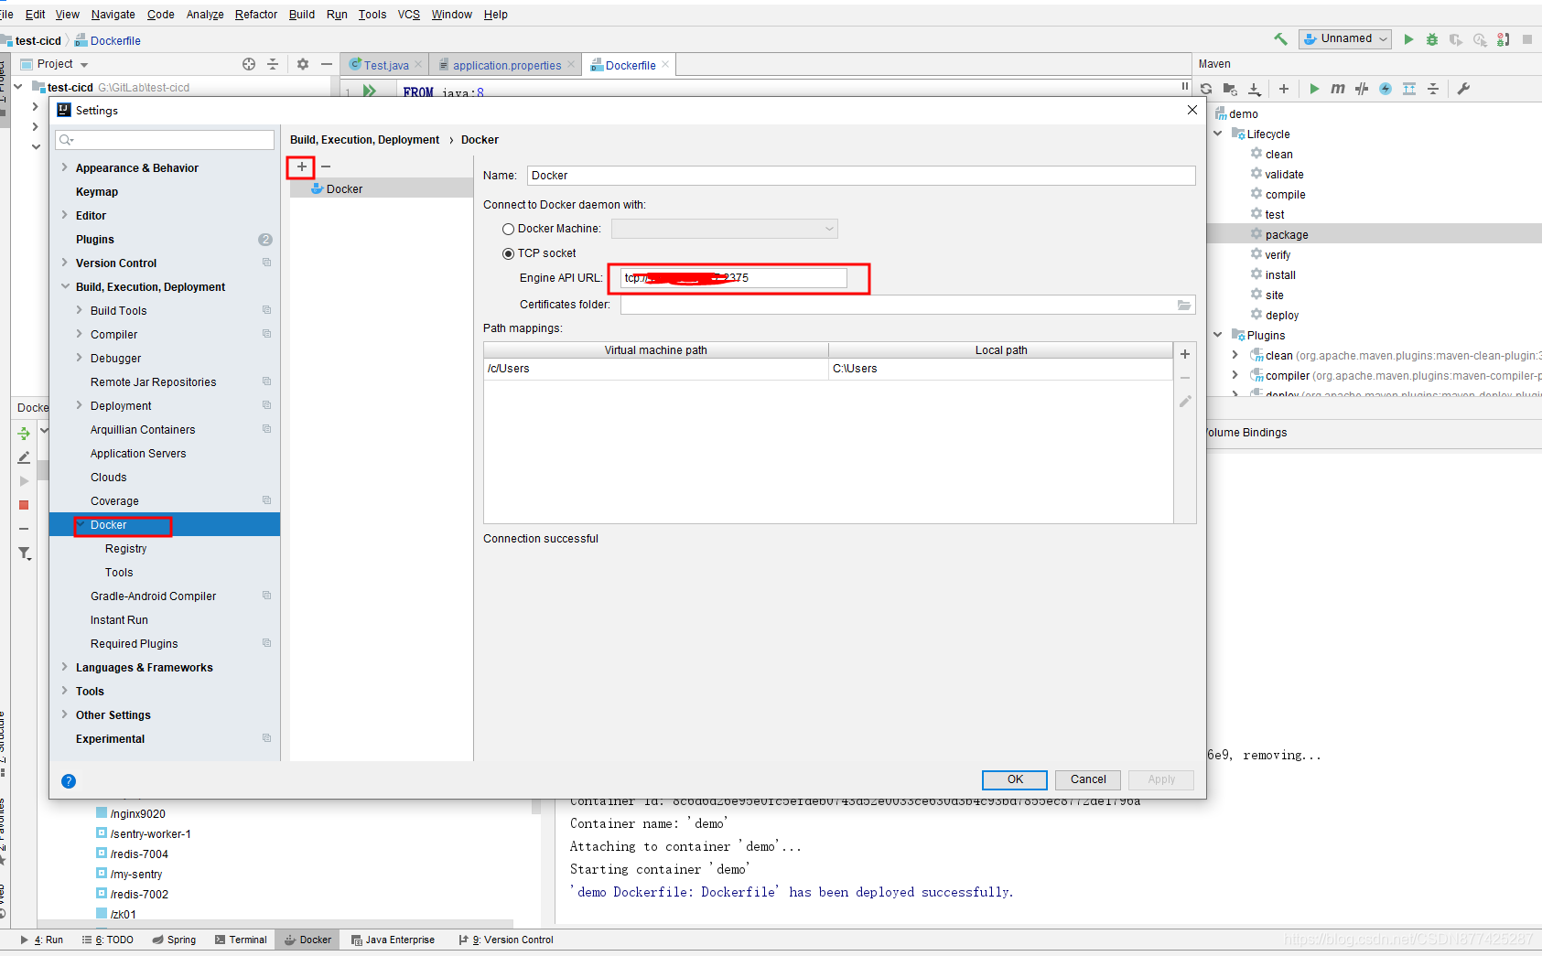
Task: Select Clouds in settings tree
Action: (x=109, y=478)
